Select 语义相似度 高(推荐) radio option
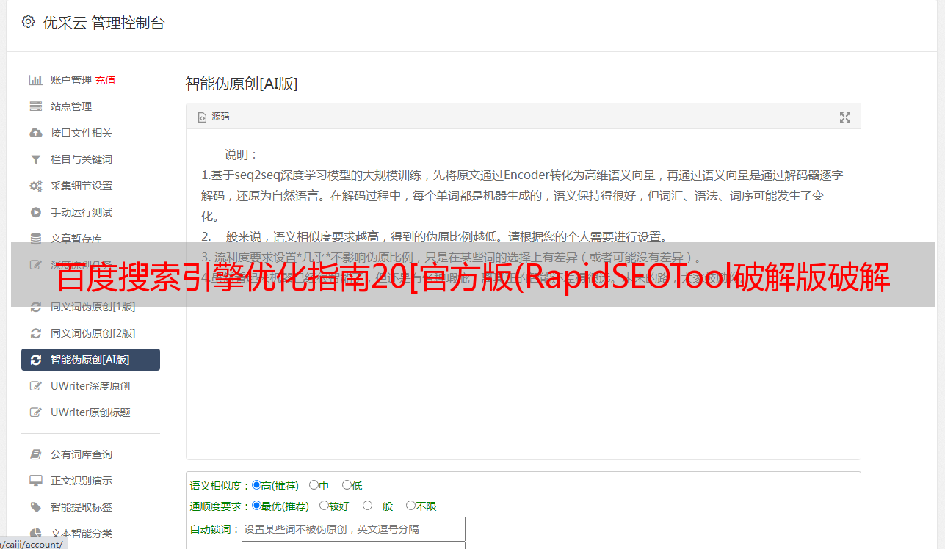The width and height of the screenshot is (945, 549). [256, 485]
